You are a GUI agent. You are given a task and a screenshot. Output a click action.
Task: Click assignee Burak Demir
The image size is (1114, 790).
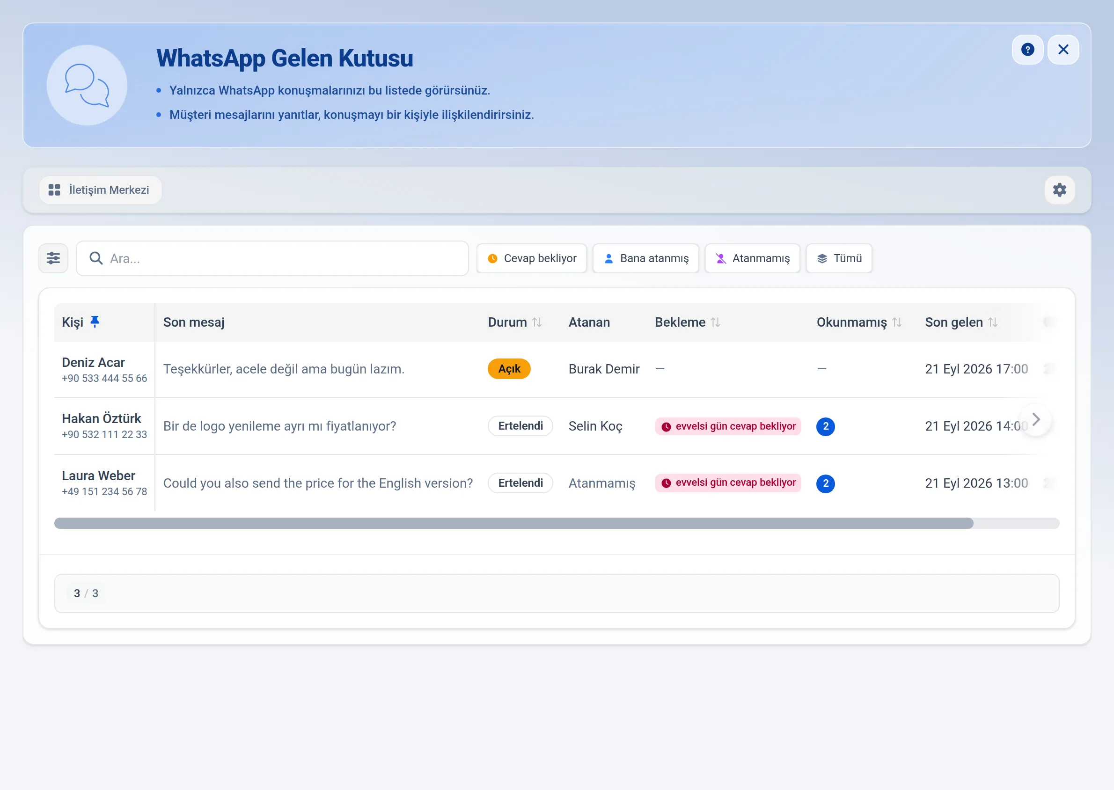click(604, 369)
